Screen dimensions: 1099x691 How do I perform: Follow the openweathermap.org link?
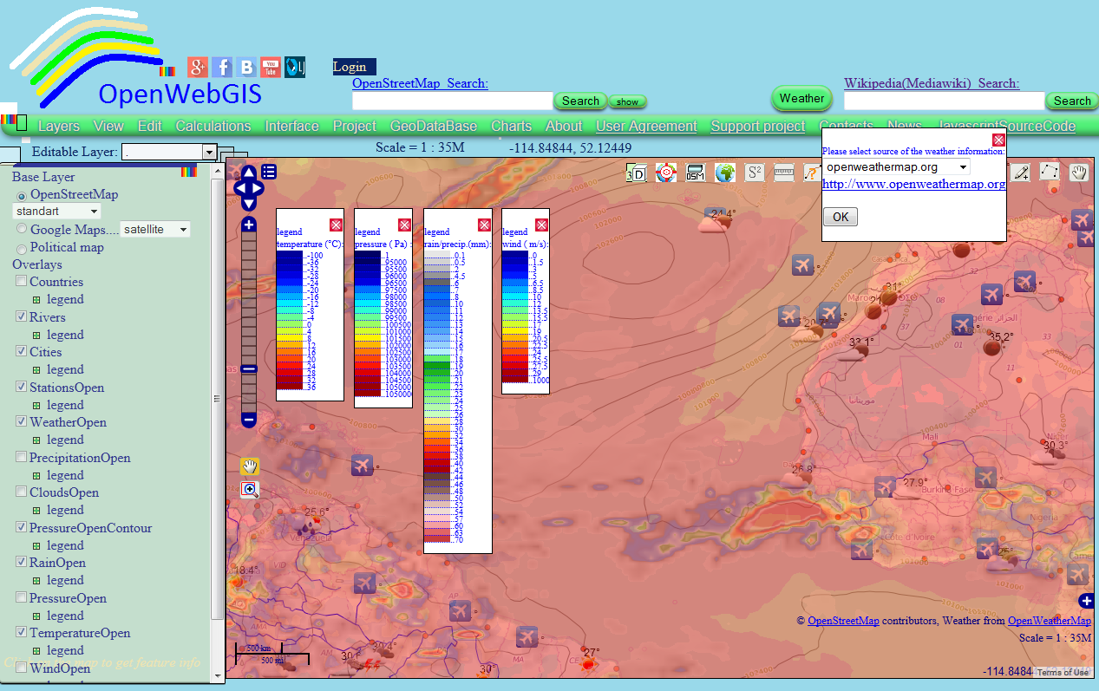(x=913, y=184)
